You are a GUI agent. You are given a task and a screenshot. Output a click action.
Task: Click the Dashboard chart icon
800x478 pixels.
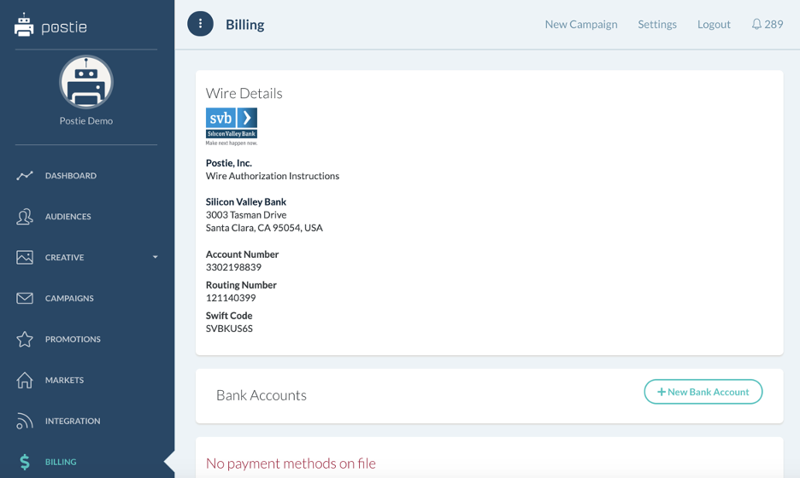tap(25, 176)
